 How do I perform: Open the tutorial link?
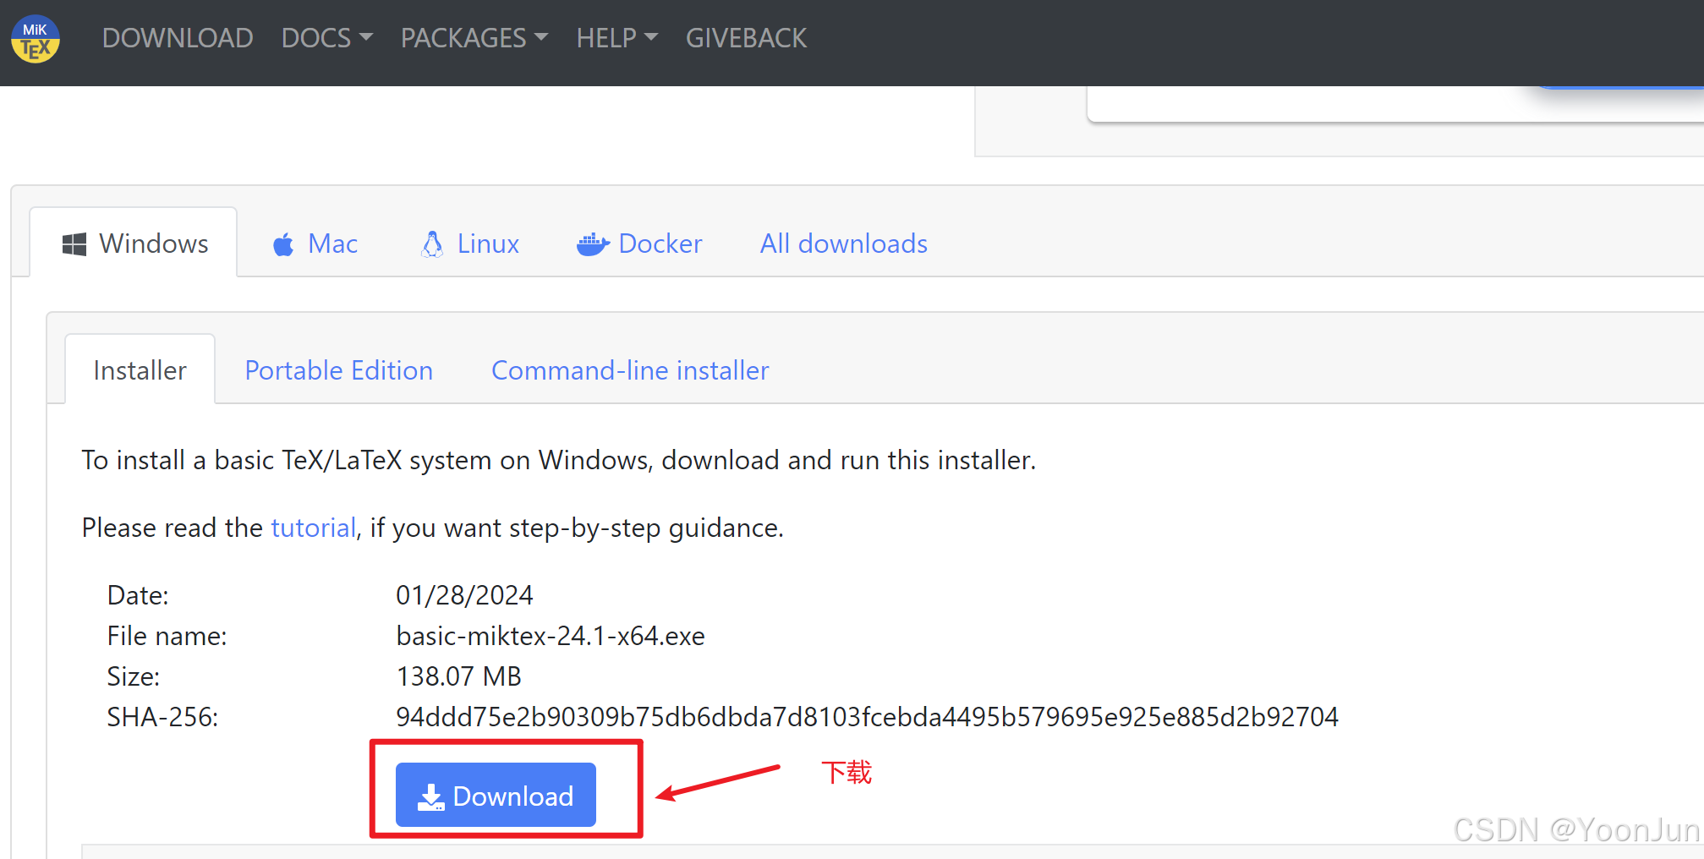[x=313, y=528]
